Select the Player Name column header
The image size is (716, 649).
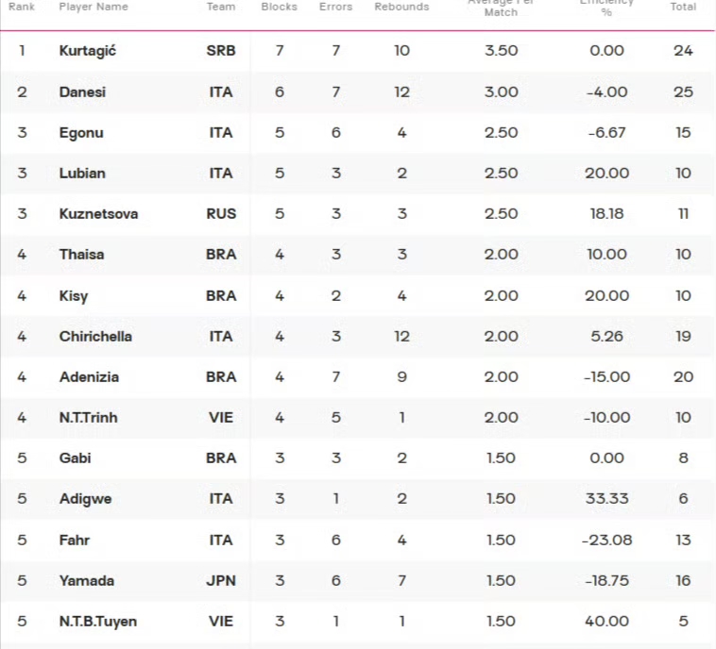[x=94, y=7]
